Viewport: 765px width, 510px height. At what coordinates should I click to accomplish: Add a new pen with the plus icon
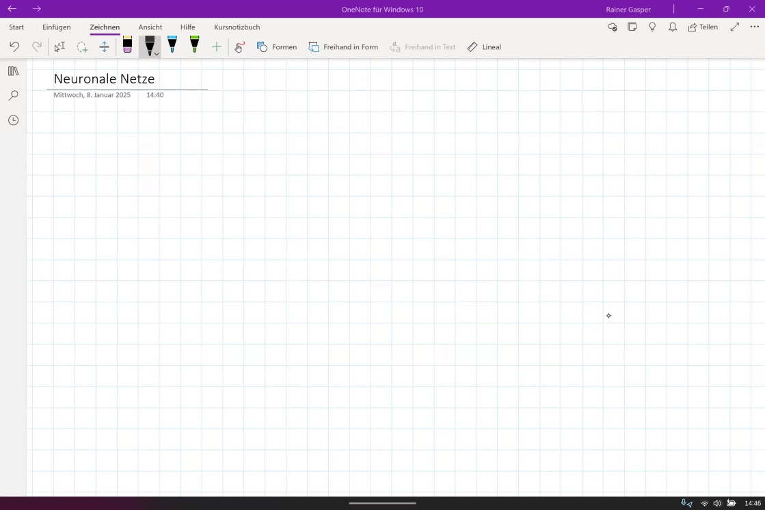217,47
